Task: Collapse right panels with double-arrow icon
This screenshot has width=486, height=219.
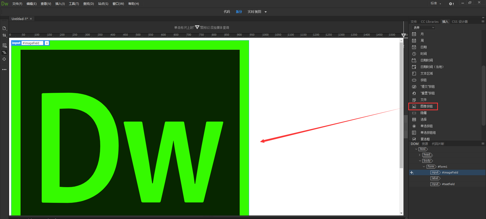Action: (x=483, y=18)
